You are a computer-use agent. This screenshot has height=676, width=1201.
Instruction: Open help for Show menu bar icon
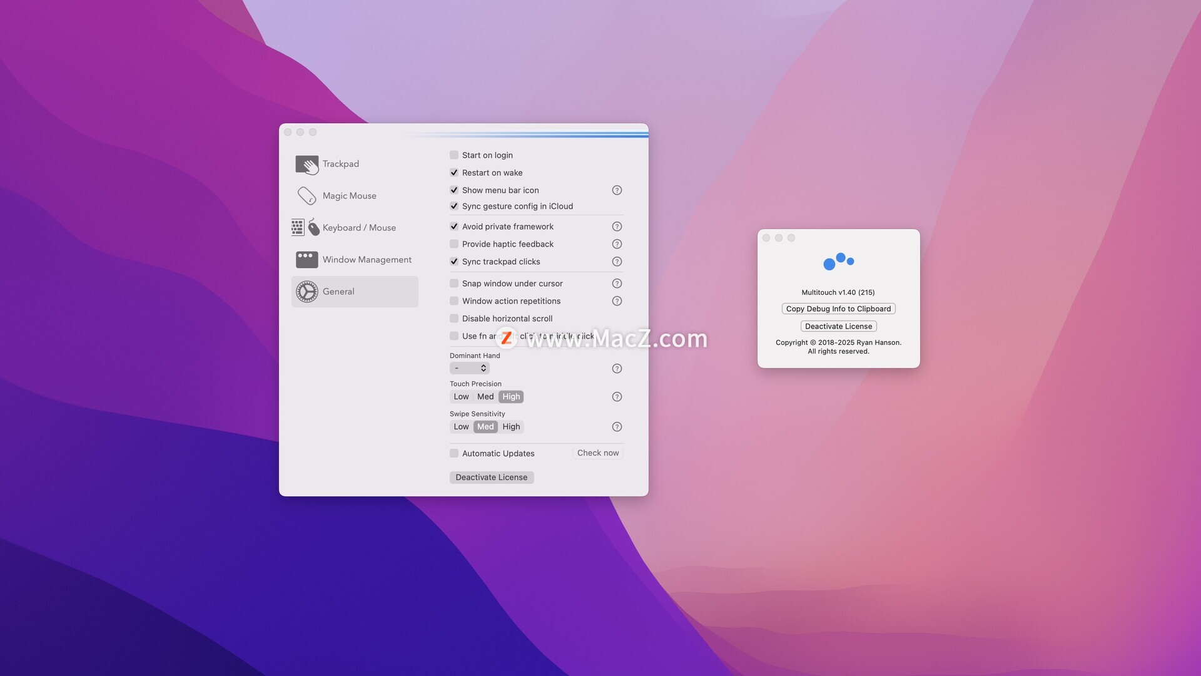pyautogui.click(x=617, y=190)
